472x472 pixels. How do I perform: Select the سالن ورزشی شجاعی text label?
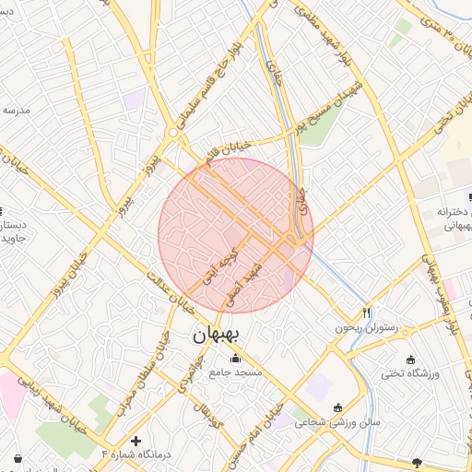pos(337,423)
